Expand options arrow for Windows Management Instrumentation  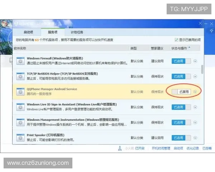[195, 123]
